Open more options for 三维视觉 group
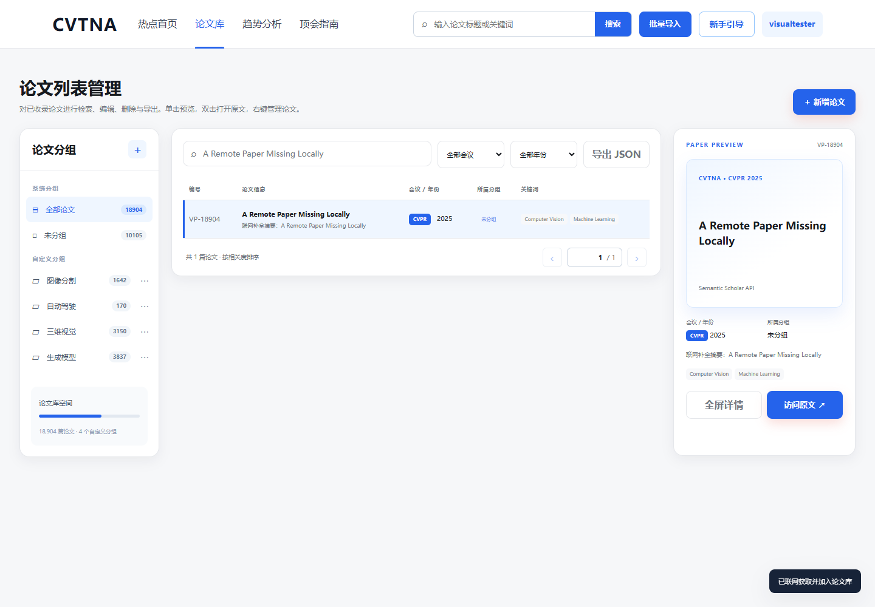Image resolution: width=875 pixels, height=607 pixels. coord(145,332)
